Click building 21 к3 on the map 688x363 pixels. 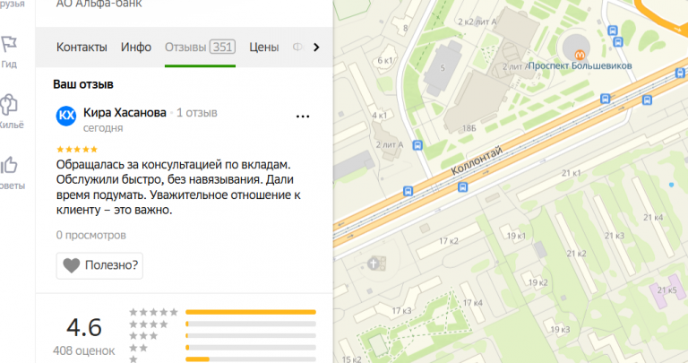point(615,236)
